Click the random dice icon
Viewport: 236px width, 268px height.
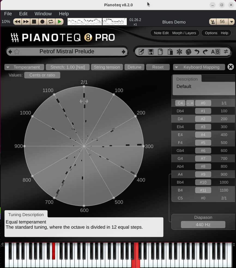(x=188, y=52)
